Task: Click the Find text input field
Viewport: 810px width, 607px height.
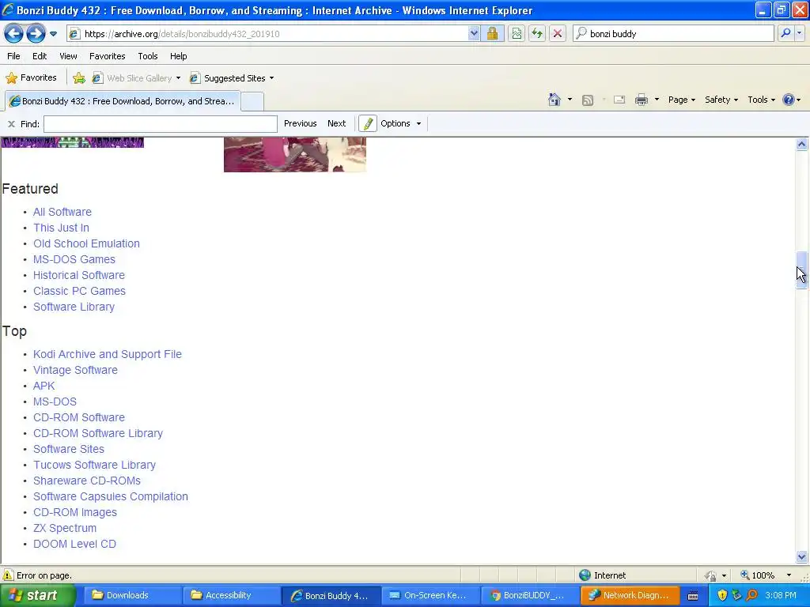Action: (x=160, y=124)
